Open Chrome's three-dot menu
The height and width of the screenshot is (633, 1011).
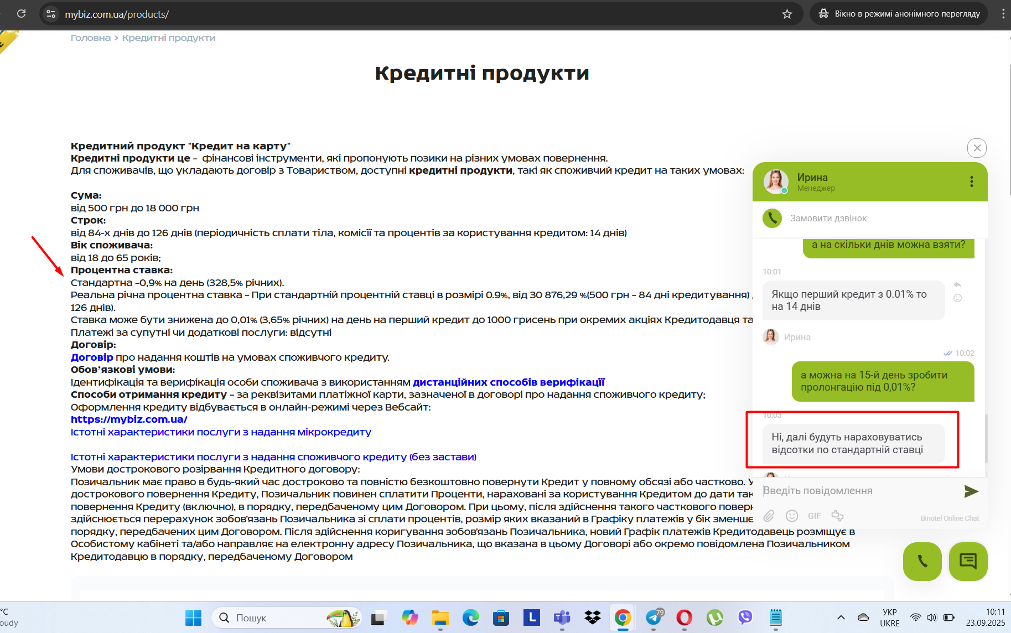pos(1003,14)
